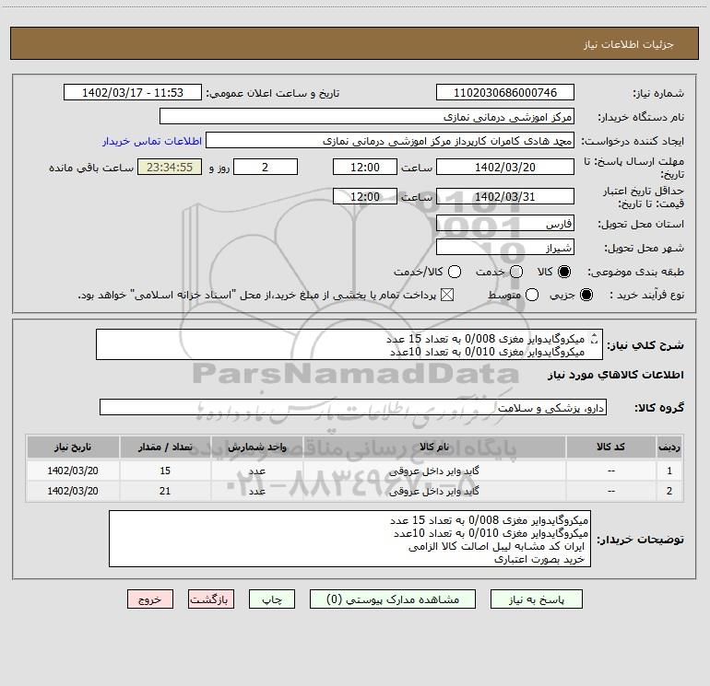The width and height of the screenshot is (710, 686).
Task: Click unit عدد in row 2
Action: pos(256,491)
